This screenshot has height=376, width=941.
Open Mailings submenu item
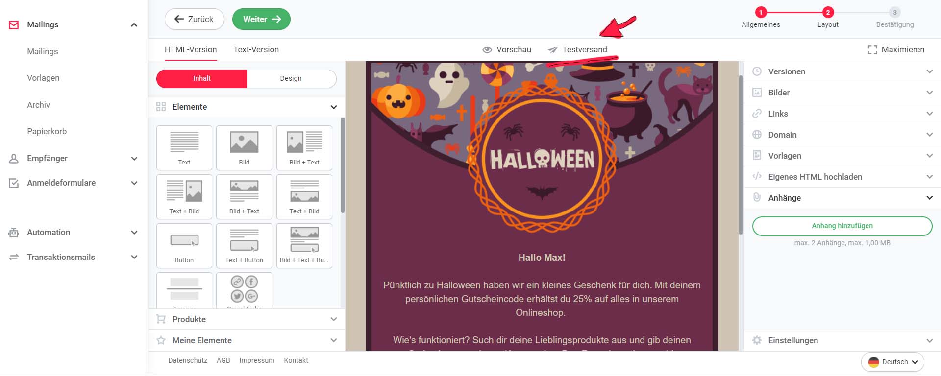43,51
